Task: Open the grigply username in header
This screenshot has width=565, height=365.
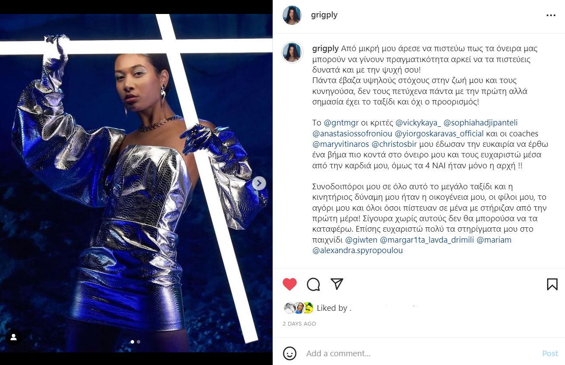Action: click(x=324, y=15)
